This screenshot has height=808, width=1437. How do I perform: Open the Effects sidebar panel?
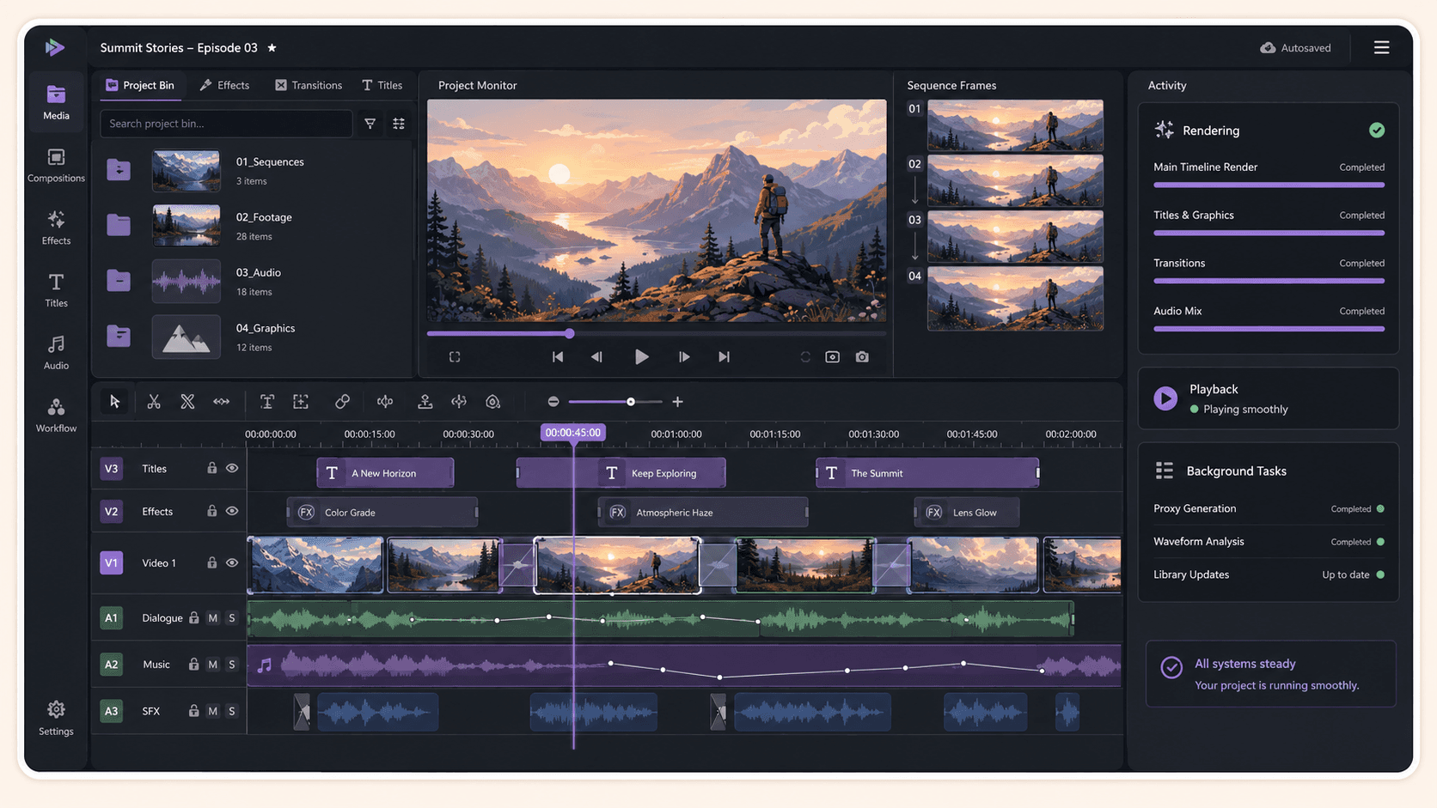coord(56,228)
